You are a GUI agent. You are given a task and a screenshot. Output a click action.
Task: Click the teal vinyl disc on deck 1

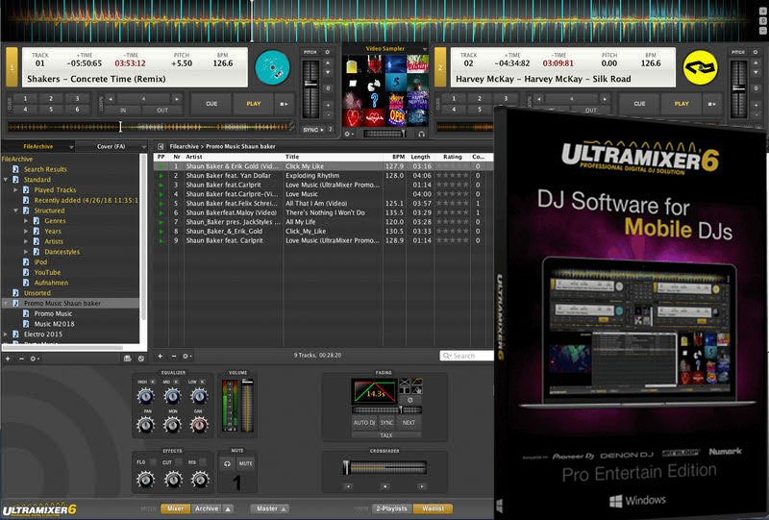click(272, 68)
